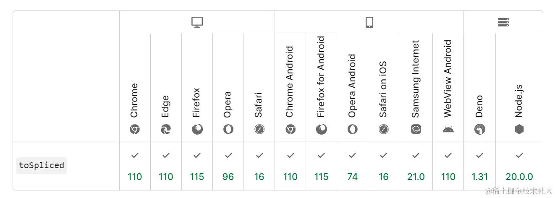The width and height of the screenshot is (555, 198).
Task: Click the Node.js hexagon icon
Action: point(519,130)
